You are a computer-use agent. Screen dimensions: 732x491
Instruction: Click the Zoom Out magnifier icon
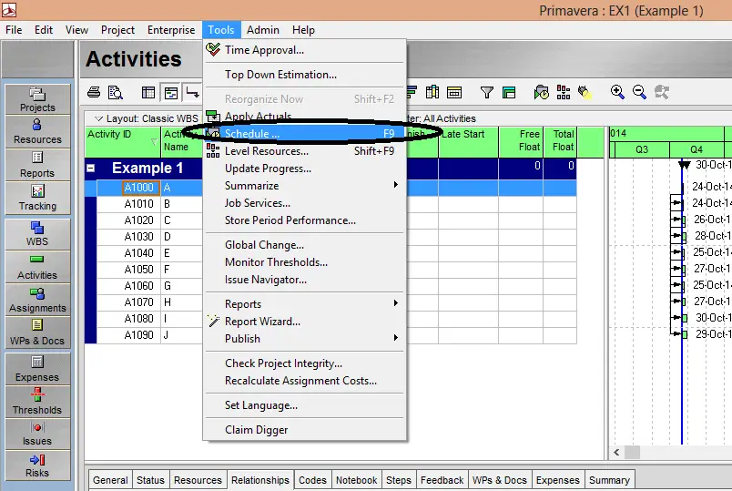tap(639, 92)
